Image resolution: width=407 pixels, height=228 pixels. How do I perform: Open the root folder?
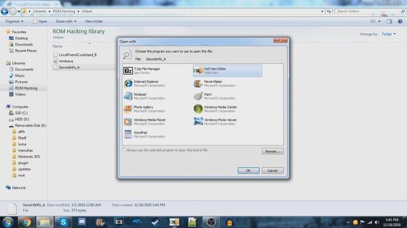point(21,175)
